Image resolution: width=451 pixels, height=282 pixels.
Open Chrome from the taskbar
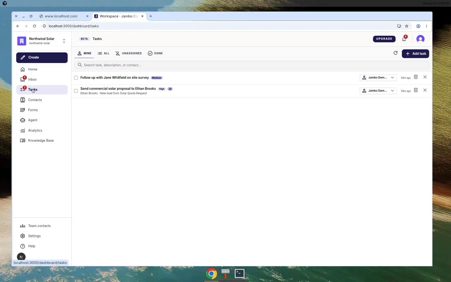pos(211,273)
